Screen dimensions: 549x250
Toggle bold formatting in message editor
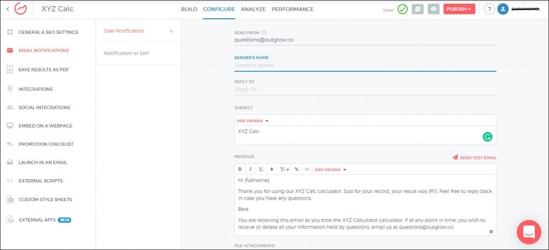240,170
